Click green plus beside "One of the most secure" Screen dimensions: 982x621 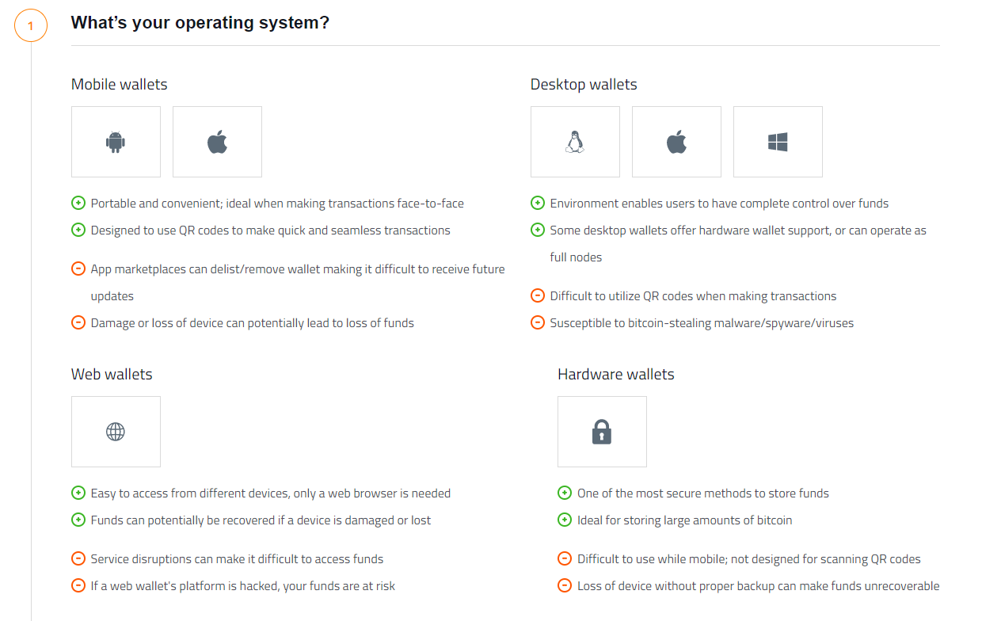565,493
